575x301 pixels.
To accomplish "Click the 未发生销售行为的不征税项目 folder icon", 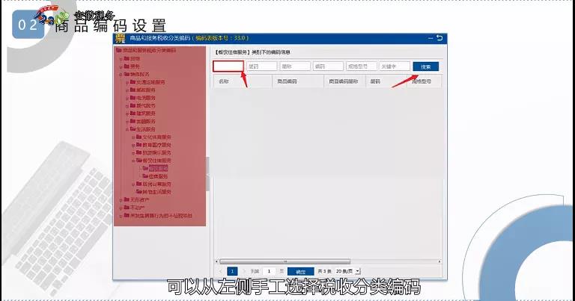I will [127, 215].
